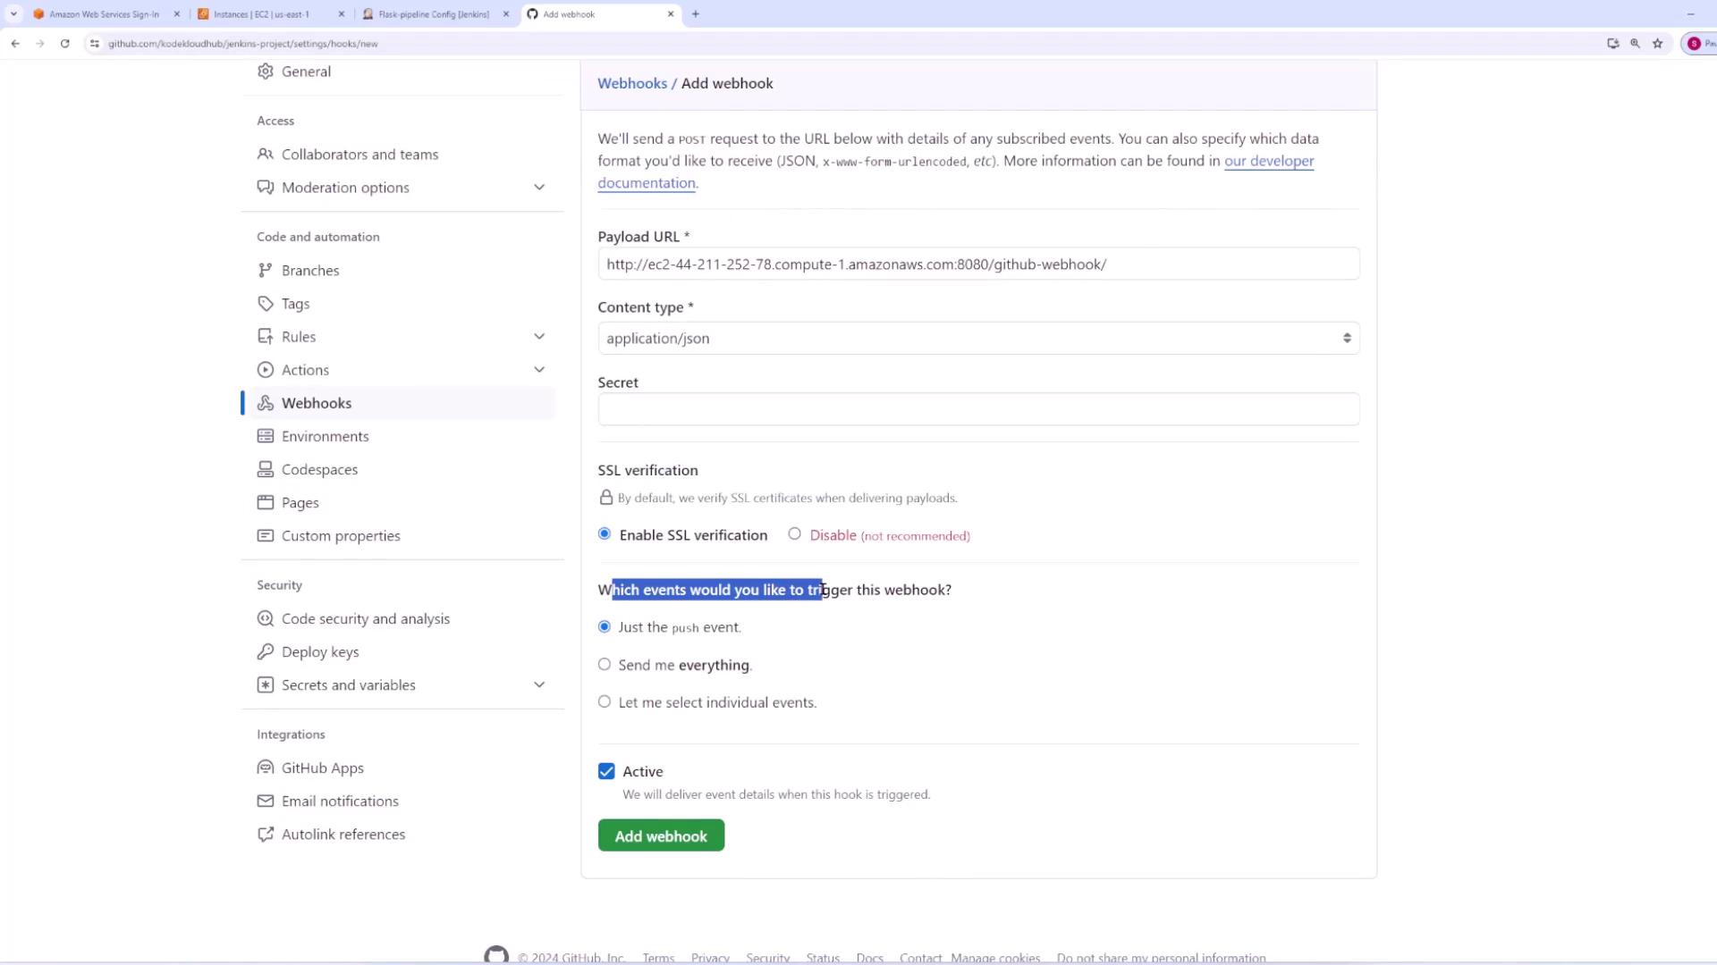The width and height of the screenshot is (1717, 965).
Task: Click the Tags label icon
Action: [266, 304]
